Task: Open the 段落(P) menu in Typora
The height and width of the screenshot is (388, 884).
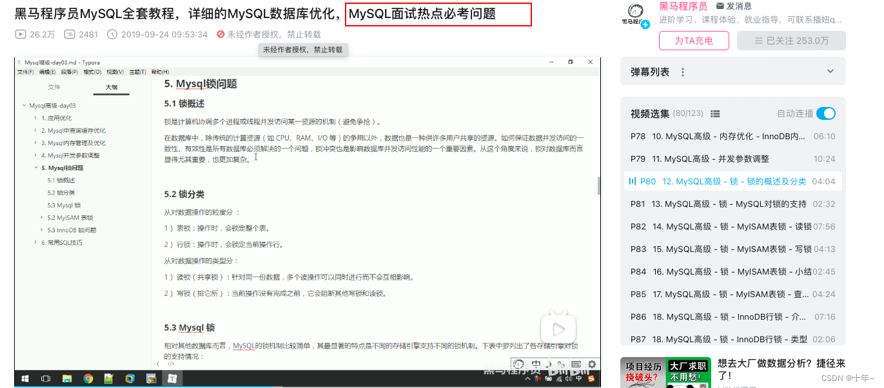Action: [70, 72]
